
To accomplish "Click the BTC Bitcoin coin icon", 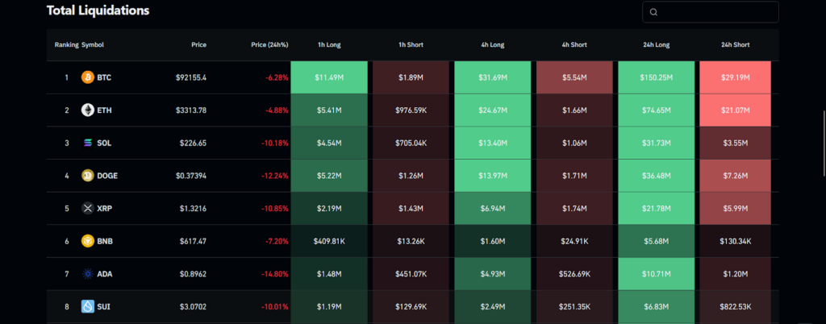I will pyautogui.click(x=87, y=77).
